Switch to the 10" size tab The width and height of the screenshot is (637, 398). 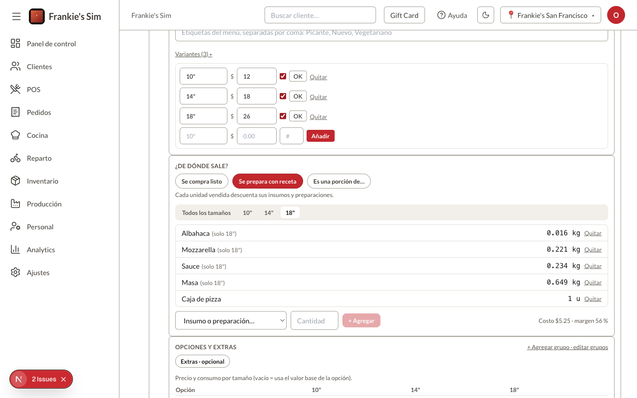(x=247, y=213)
